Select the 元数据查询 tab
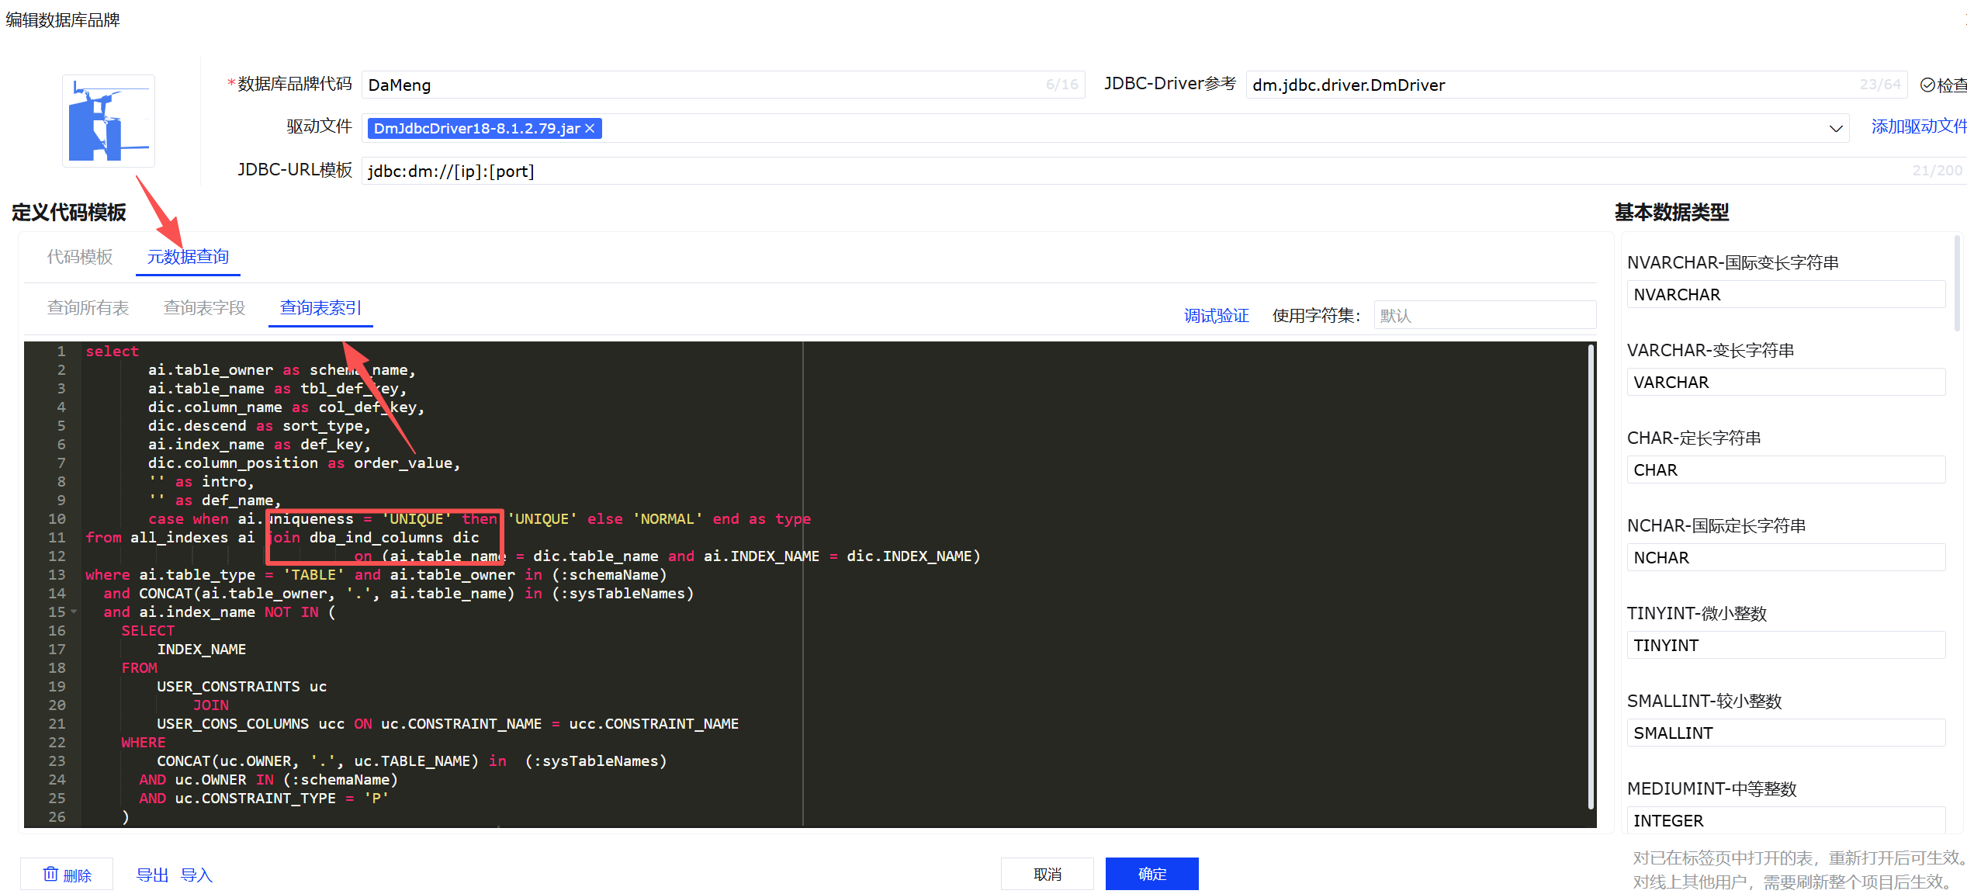The height and width of the screenshot is (894, 1967). coord(188,257)
